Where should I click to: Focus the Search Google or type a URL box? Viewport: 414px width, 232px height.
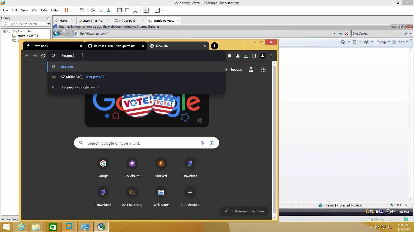pyautogui.click(x=146, y=143)
